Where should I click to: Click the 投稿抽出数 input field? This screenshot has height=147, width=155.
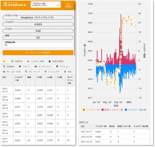tap(38, 45)
